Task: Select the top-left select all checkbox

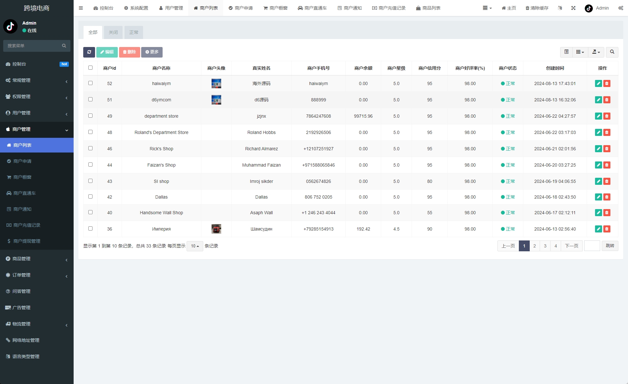Action: pyautogui.click(x=91, y=68)
